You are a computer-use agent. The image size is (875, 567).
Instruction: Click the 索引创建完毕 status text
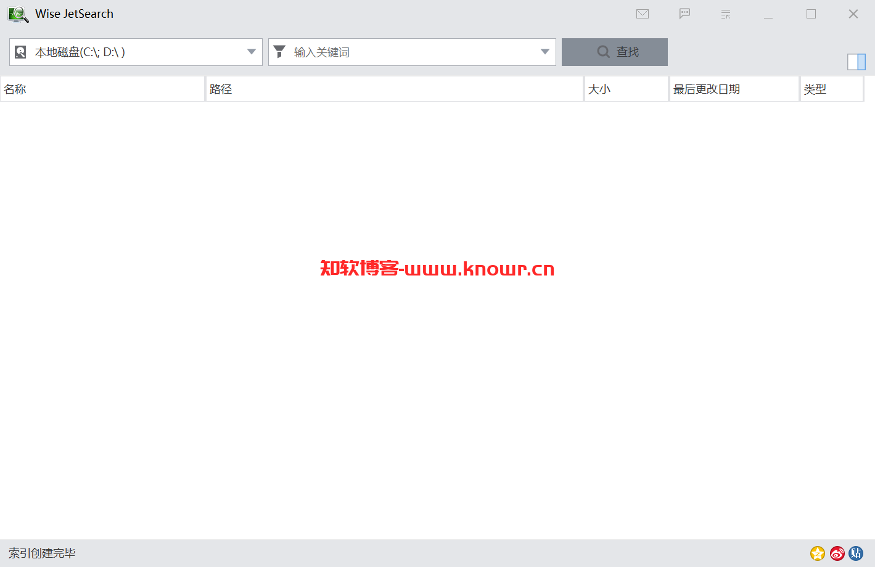point(42,553)
